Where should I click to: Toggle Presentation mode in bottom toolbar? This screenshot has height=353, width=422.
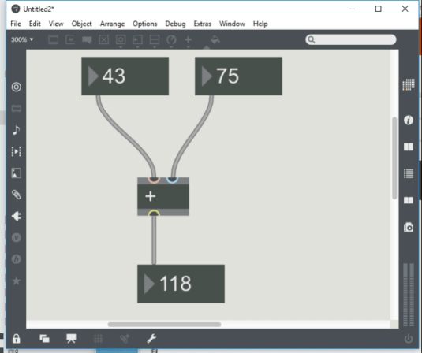(x=71, y=339)
